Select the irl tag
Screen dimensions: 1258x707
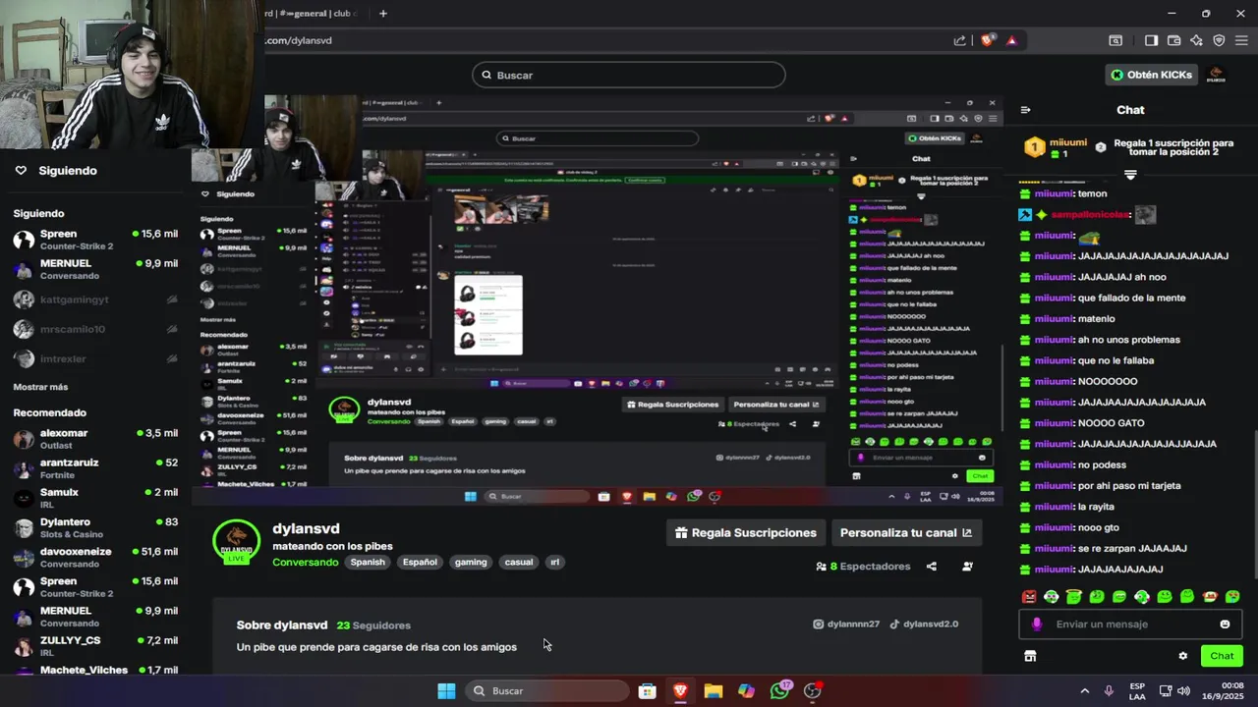coord(554,562)
